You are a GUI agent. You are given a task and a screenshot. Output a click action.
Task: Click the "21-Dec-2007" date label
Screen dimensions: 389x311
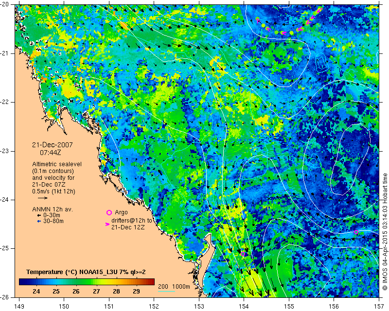pos(53,145)
